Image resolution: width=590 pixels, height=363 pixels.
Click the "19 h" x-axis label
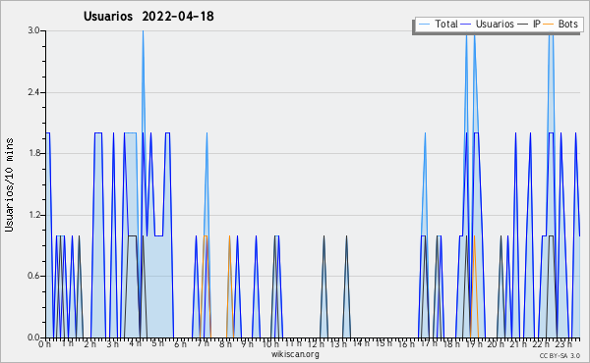(474, 344)
